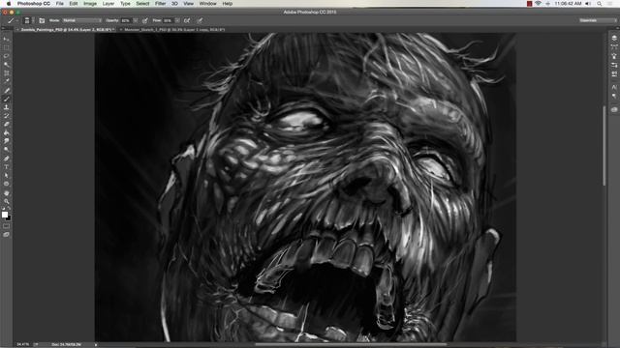Open Spotlight search
Viewport: 620px width, 348px height.
click(600, 4)
